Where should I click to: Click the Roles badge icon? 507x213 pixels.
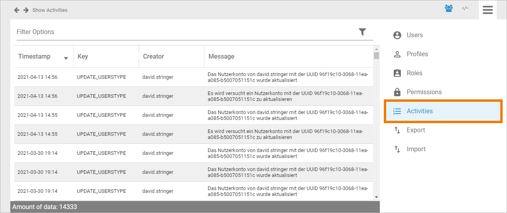pyautogui.click(x=397, y=73)
